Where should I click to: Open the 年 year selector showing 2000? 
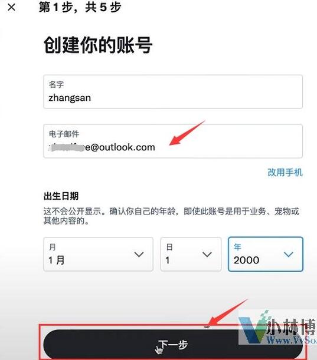tap(266, 254)
